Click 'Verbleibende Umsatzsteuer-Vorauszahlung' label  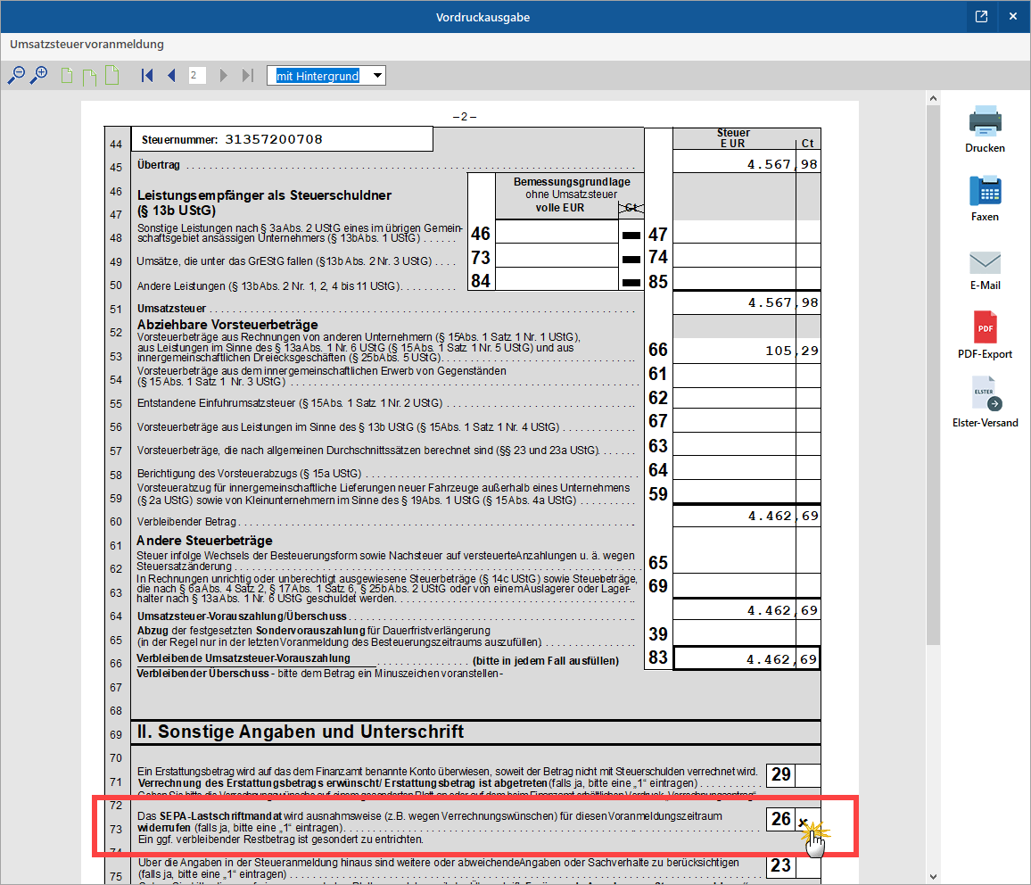(x=243, y=658)
